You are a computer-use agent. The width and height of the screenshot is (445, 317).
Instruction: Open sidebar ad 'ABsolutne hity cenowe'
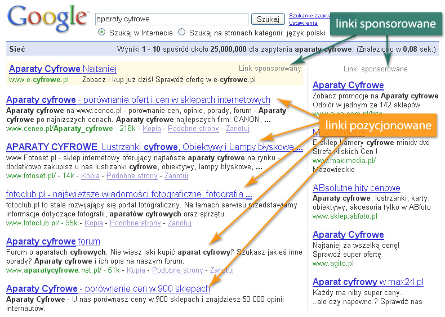pos(357,188)
